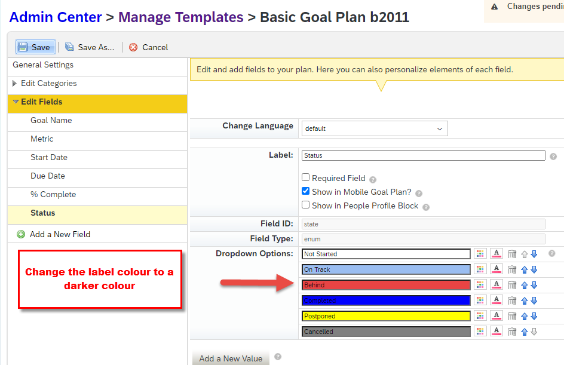
Task: Open font color picker for On Track
Action: click(x=496, y=269)
